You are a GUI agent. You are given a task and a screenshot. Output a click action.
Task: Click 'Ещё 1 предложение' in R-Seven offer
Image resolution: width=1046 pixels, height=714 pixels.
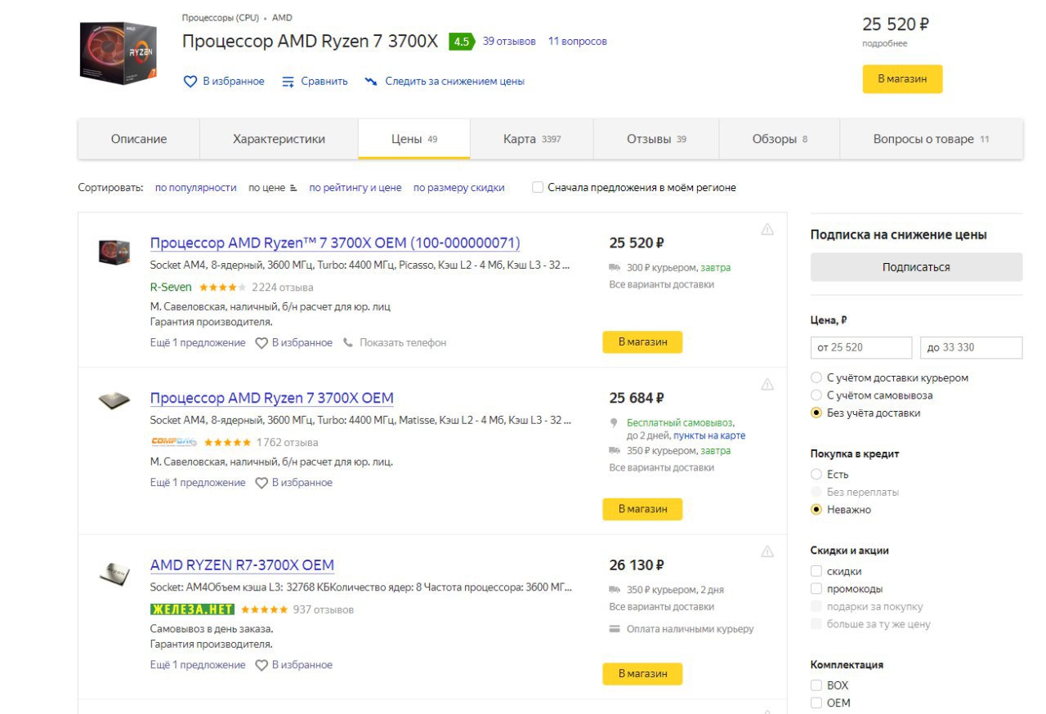coord(198,343)
